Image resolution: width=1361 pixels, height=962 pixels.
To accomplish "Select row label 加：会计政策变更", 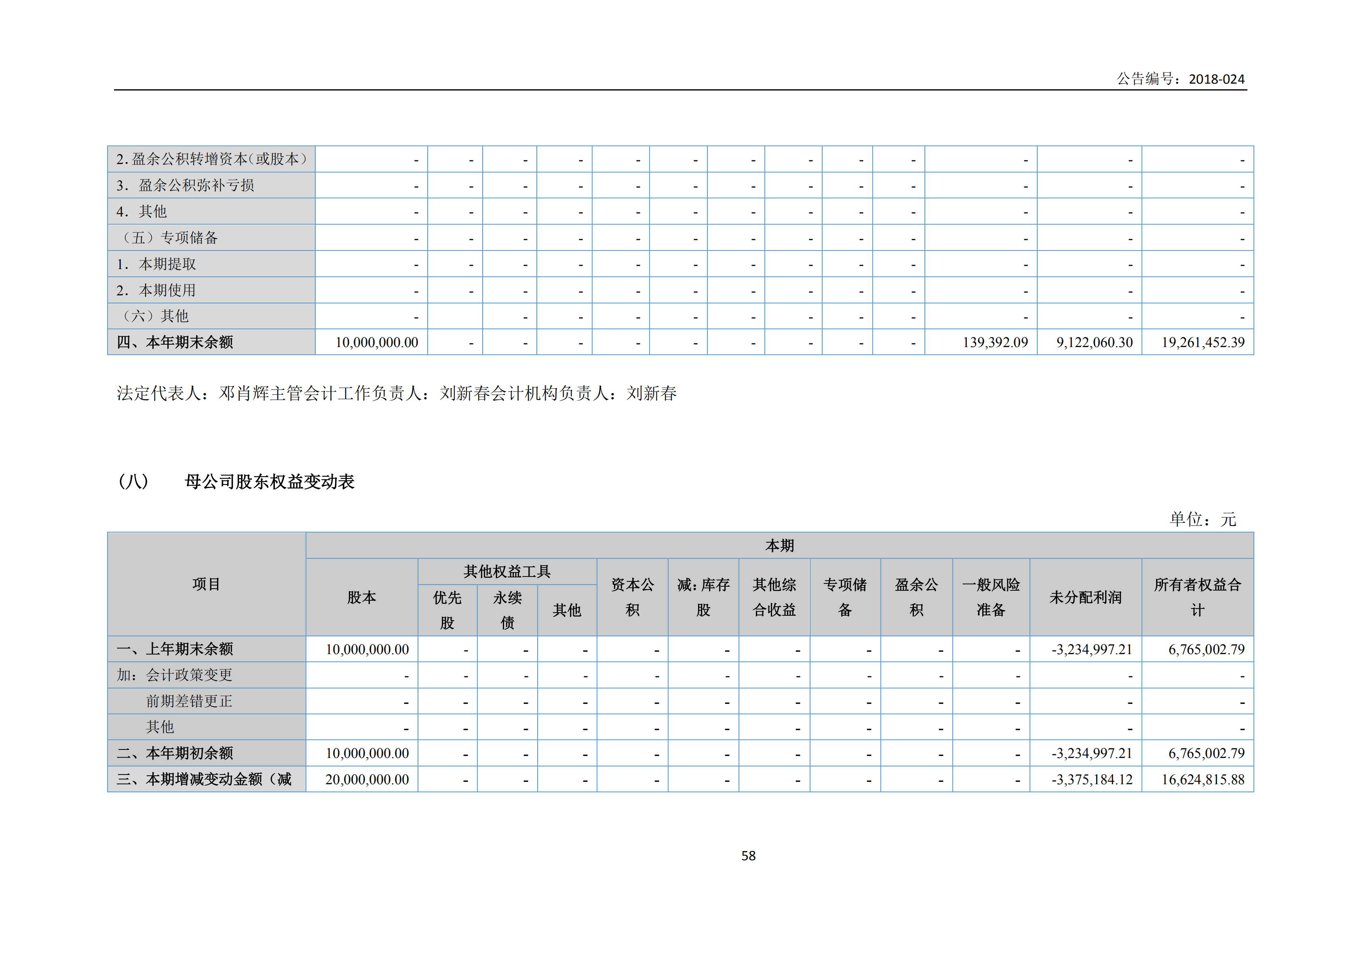I will [174, 675].
